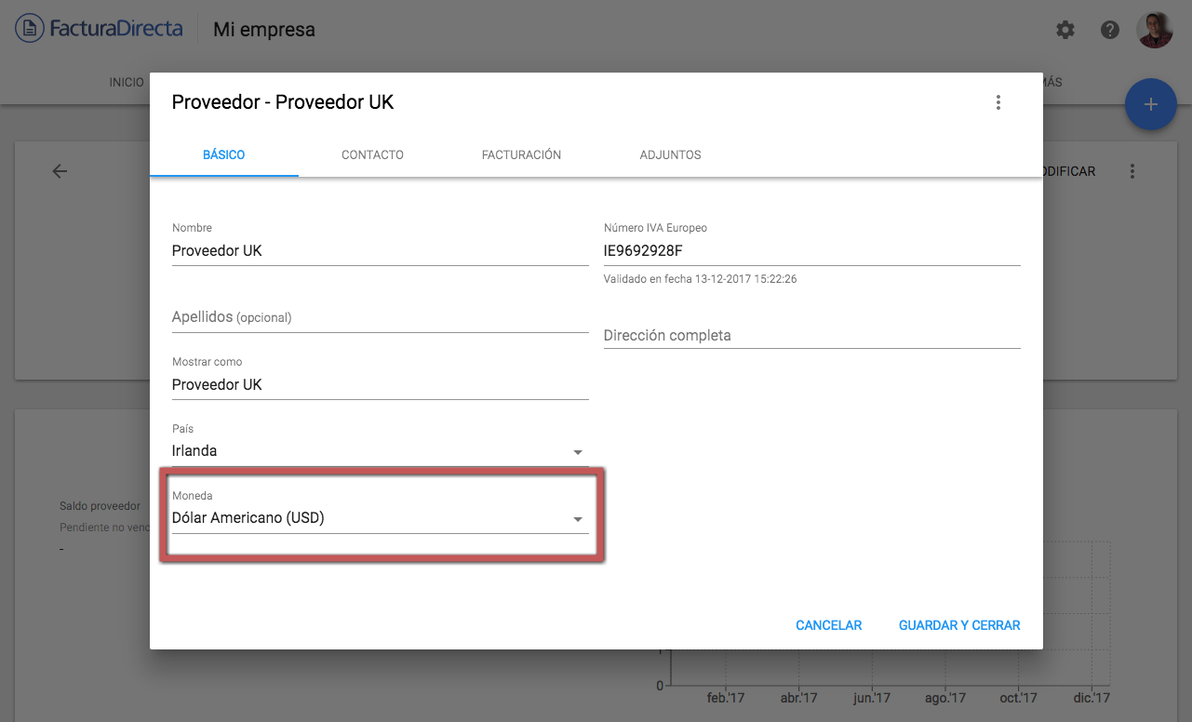Open the page's three-dot menu beside Modificar
Image resolution: width=1192 pixels, height=722 pixels.
pos(1132,171)
